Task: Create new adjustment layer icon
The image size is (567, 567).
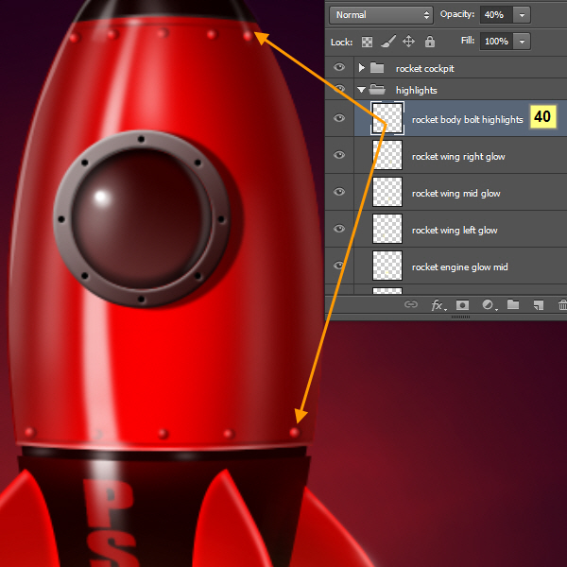Action: (x=488, y=305)
